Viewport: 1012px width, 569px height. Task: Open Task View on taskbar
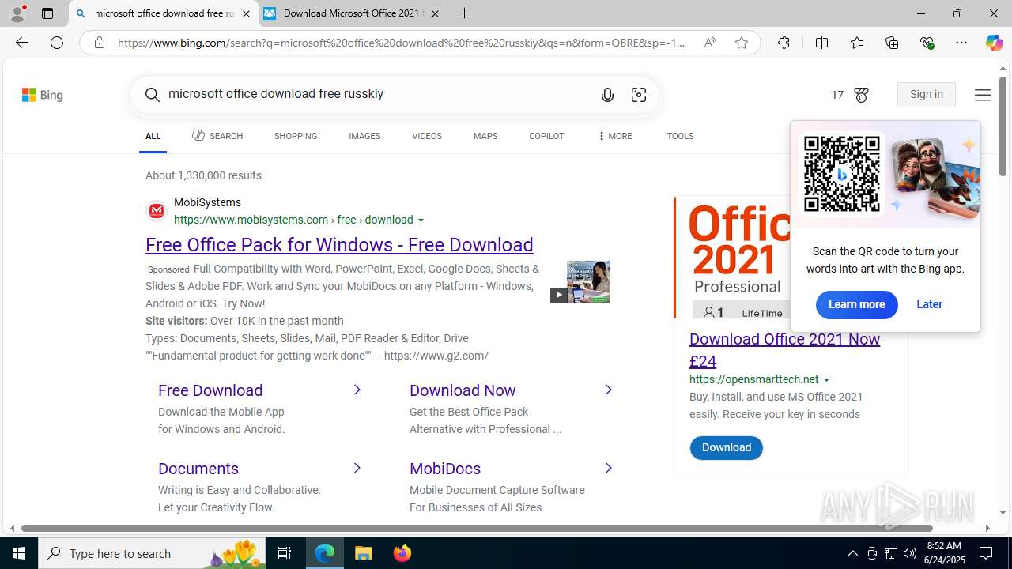point(285,553)
